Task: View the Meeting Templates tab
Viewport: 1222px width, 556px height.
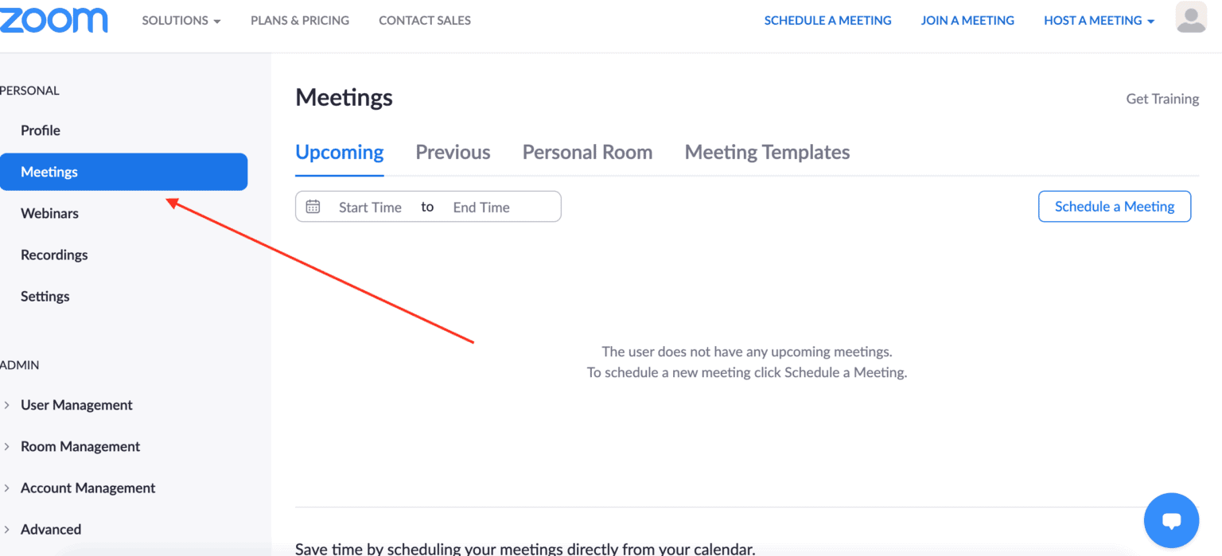Action: pyautogui.click(x=766, y=151)
